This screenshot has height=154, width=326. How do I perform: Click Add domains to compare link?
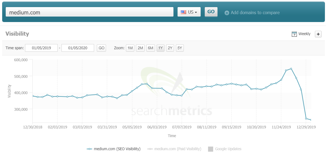(x=255, y=13)
